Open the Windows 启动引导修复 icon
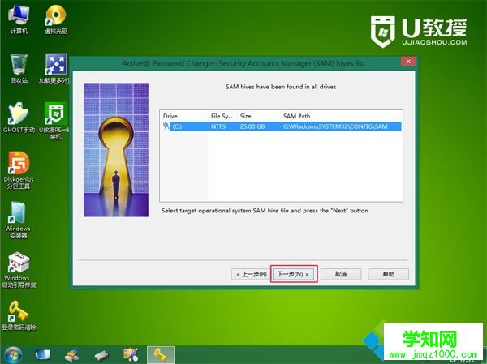This screenshot has width=487, height=364. 19,269
